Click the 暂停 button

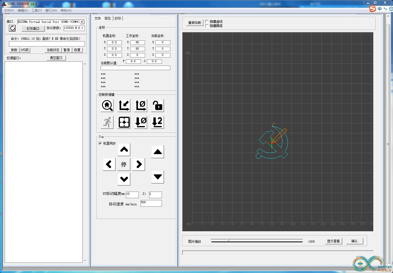67,50
